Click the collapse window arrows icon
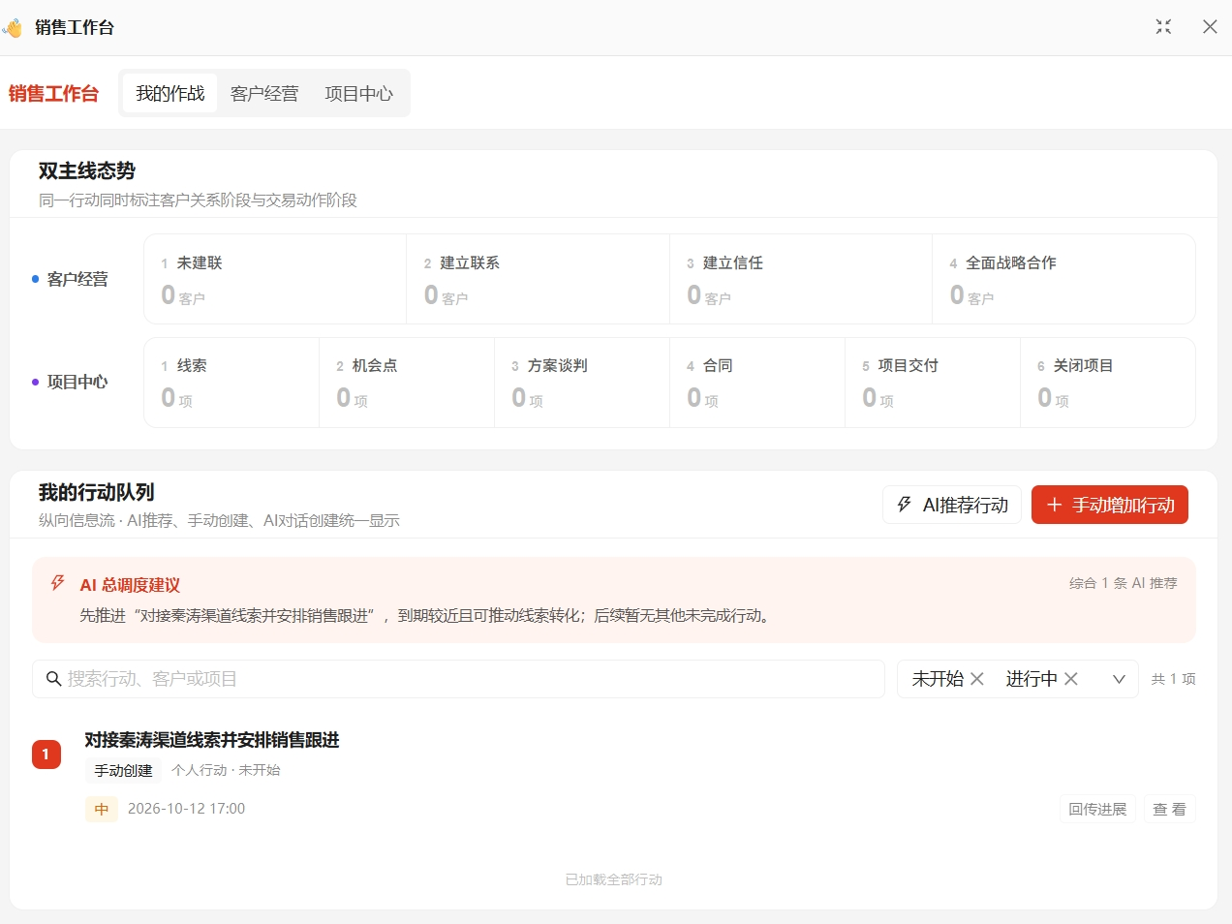Image resolution: width=1232 pixels, height=924 pixels. [1163, 27]
